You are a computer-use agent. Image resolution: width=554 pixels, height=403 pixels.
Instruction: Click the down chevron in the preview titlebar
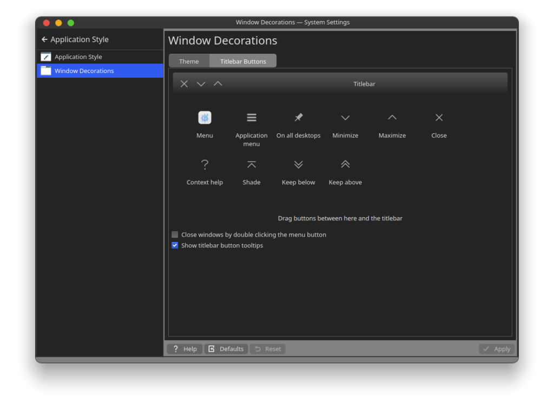tap(201, 84)
